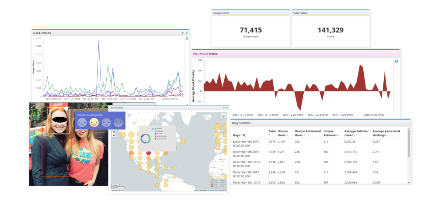Toggle the Very Positive legend entry on map
The height and width of the screenshot is (211, 446).
(x=161, y=138)
